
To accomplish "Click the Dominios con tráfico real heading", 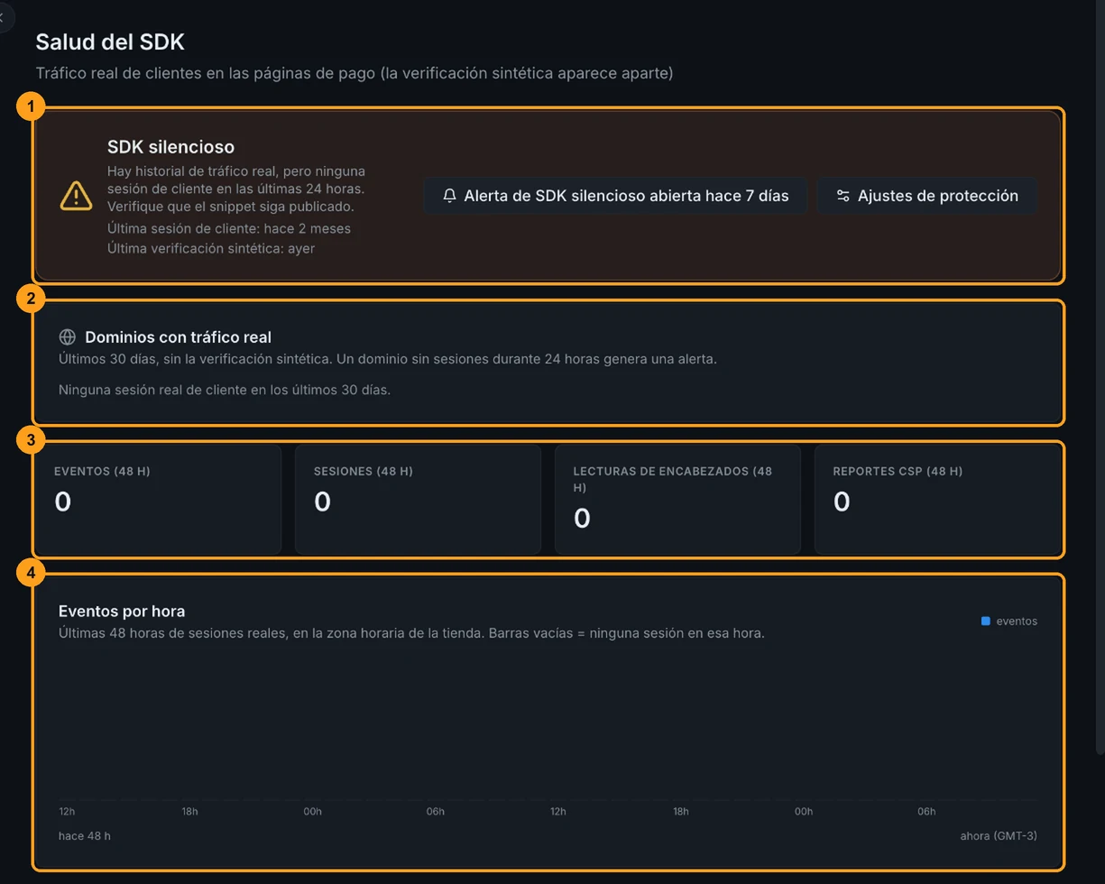I will (x=179, y=337).
